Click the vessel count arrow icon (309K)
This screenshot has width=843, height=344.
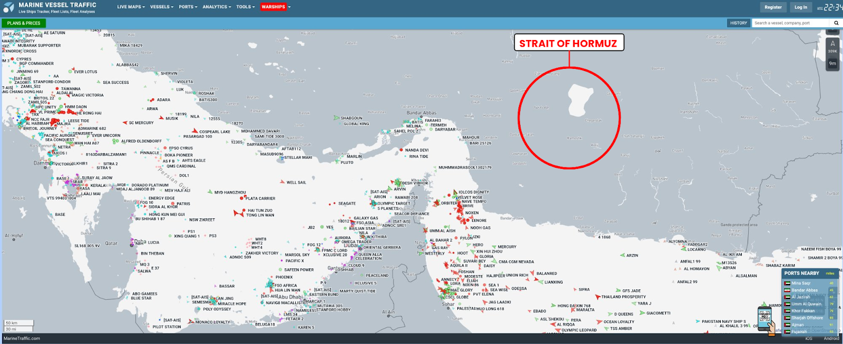tap(832, 46)
